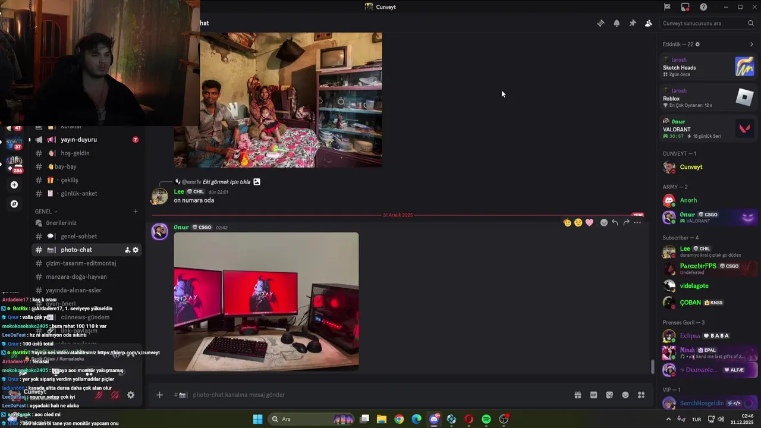Open the server icon with 286 badge
Screen dimensions: 761x428
pyautogui.click(x=14, y=163)
